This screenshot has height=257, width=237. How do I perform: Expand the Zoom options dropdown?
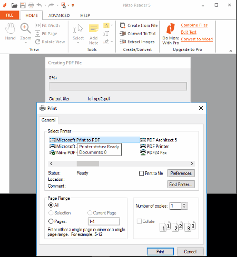click(x=26, y=43)
